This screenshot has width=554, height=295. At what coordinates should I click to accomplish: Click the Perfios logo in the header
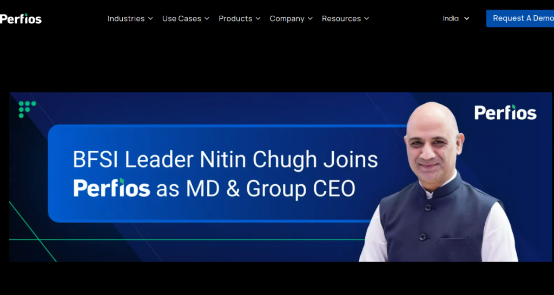click(21, 19)
